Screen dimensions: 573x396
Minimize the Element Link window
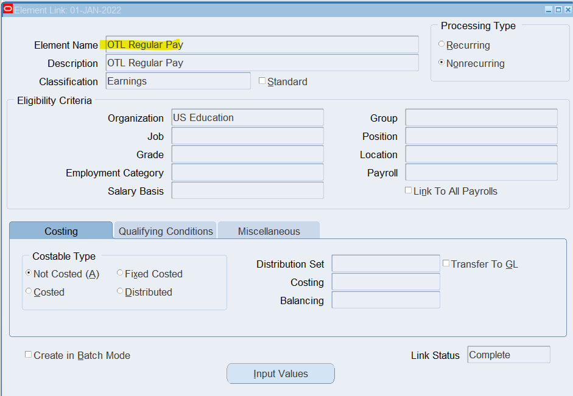coord(549,10)
